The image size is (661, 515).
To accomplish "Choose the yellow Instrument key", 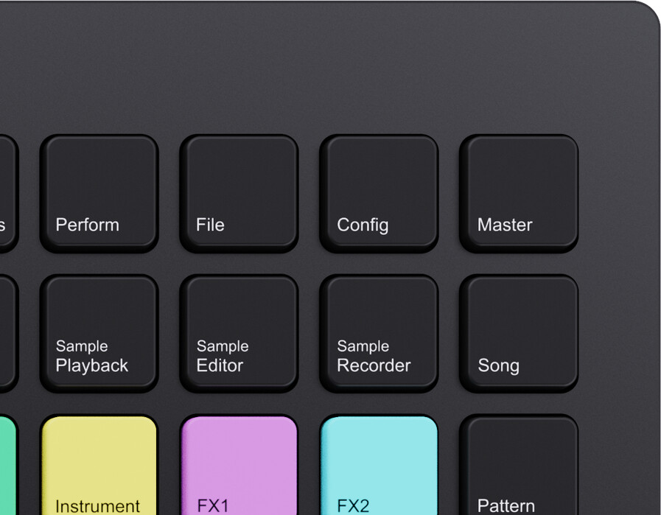I will pos(99,465).
